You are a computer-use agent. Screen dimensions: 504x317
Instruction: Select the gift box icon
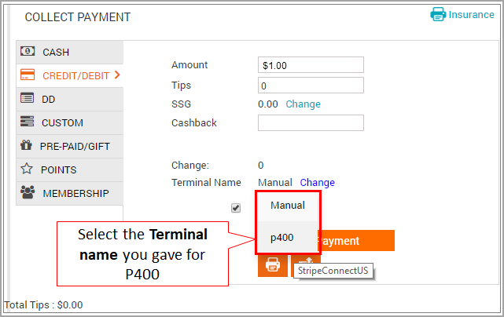27,145
